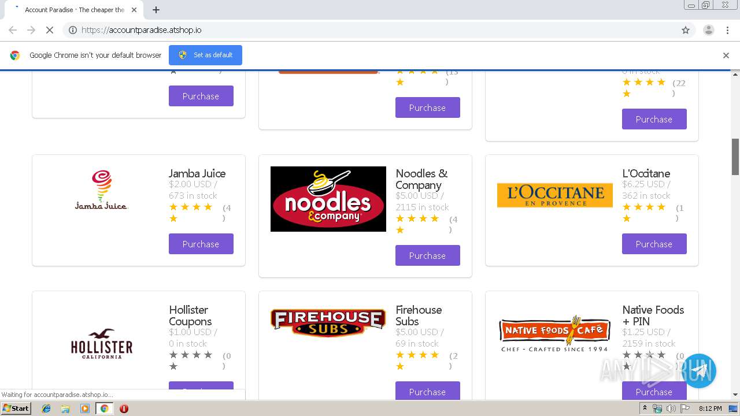The height and width of the screenshot is (416, 740).
Task: Launch Internet Explorer from the taskbar
Action: [x=46, y=408]
